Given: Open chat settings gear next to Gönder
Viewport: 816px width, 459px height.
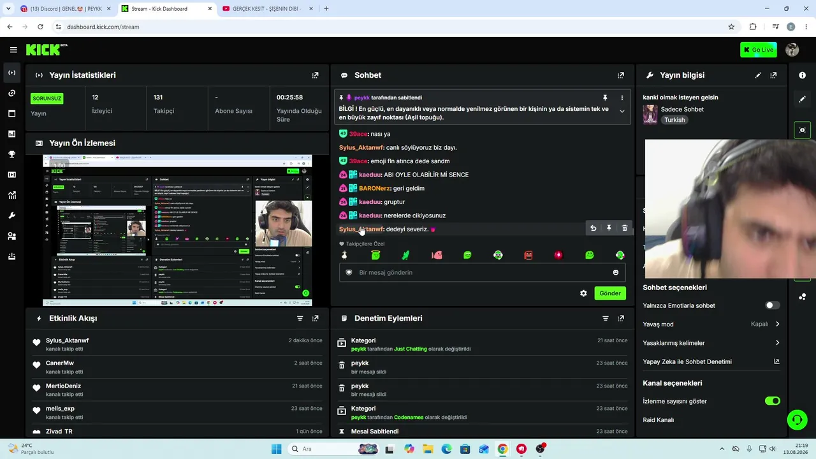Looking at the screenshot, I should coord(583,293).
